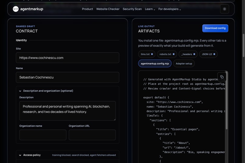Click 'training blocked, search blocked, agent fetchers allowed' text

pos(84,155)
